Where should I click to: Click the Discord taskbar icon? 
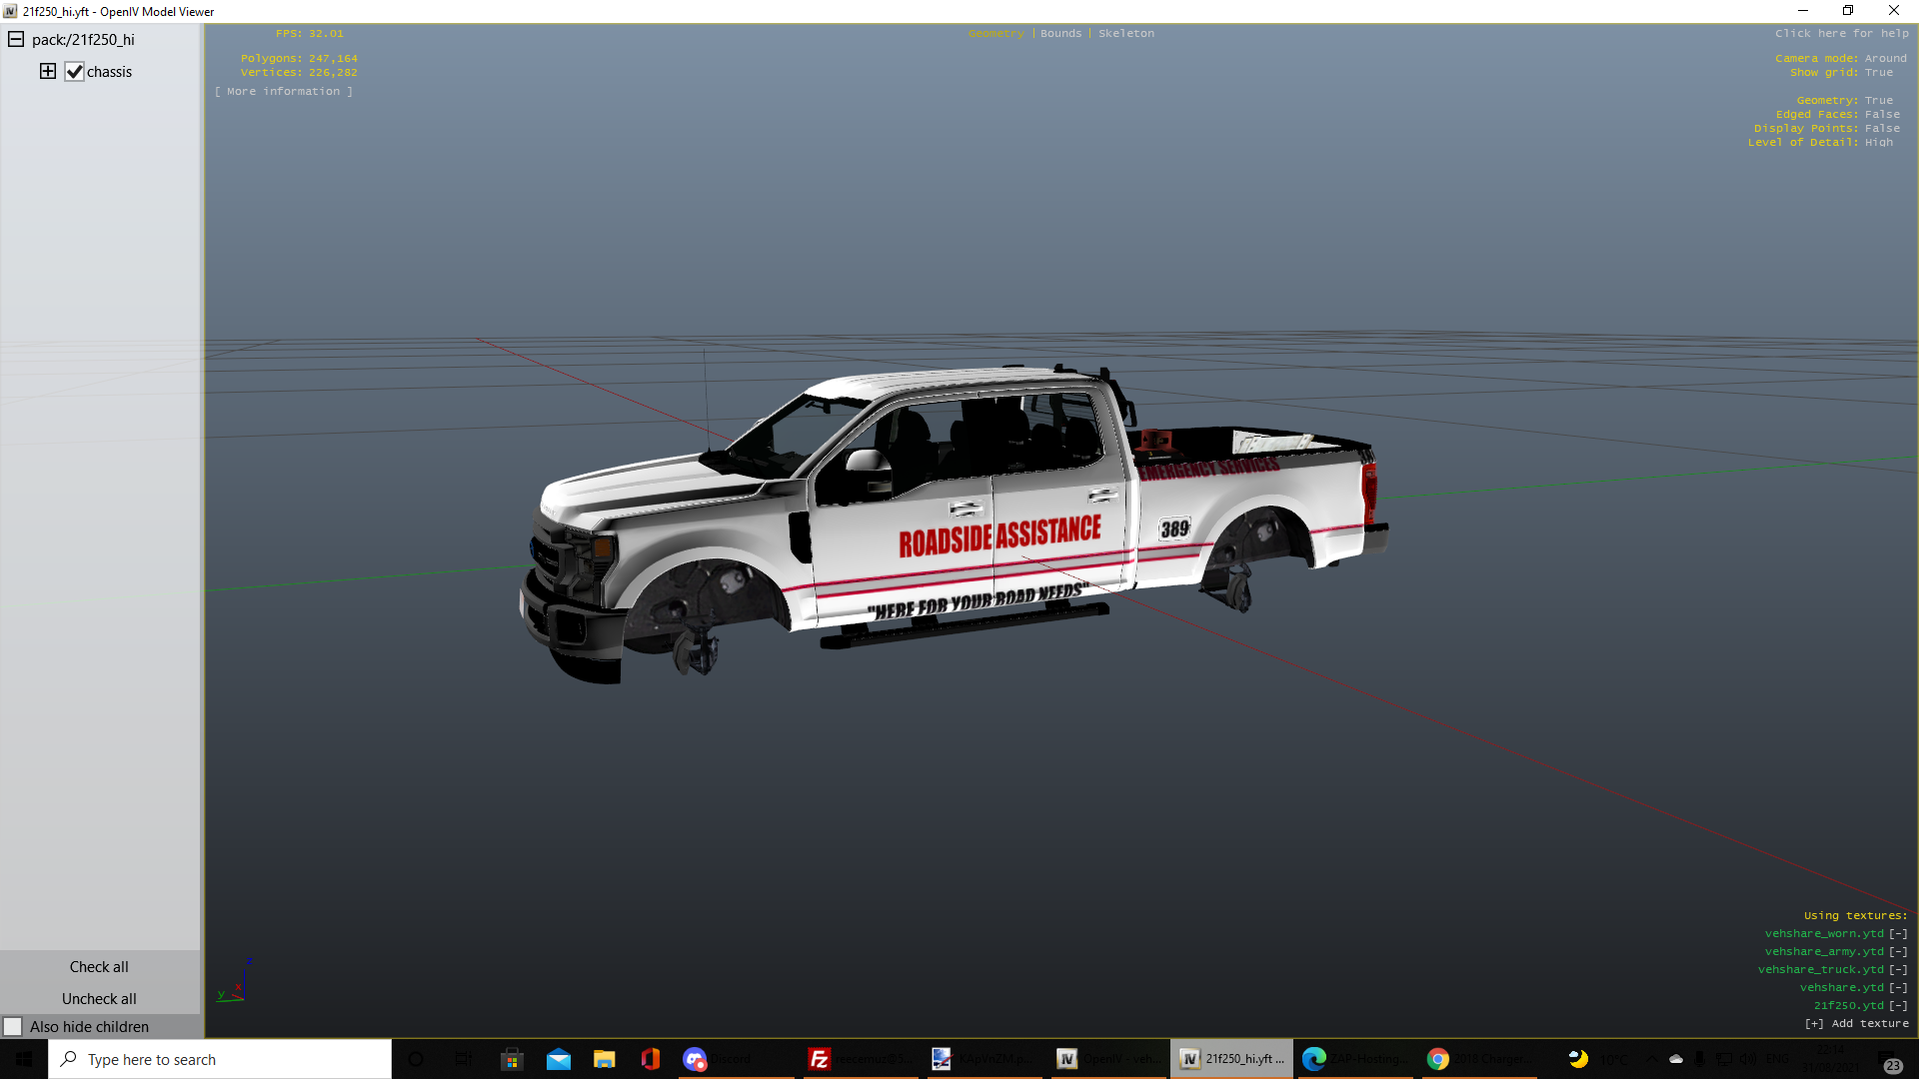pyautogui.click(x=696, y=1059)
